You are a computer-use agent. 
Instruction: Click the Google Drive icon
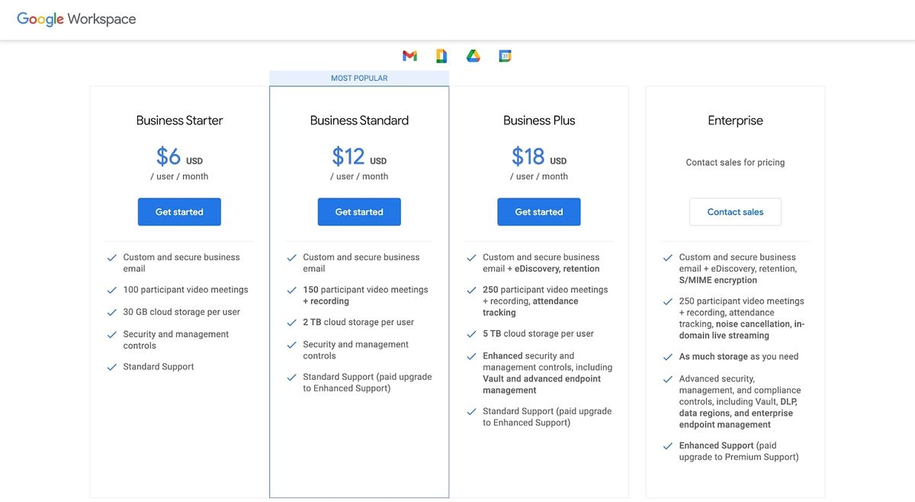coord(473,55)
